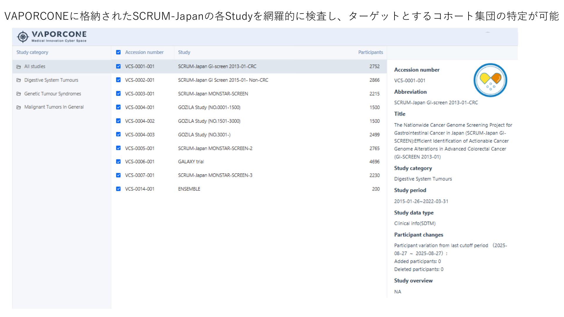
Task: Uncheck the VCS-0004-003 row checkbox
Action: pos(118,134)
